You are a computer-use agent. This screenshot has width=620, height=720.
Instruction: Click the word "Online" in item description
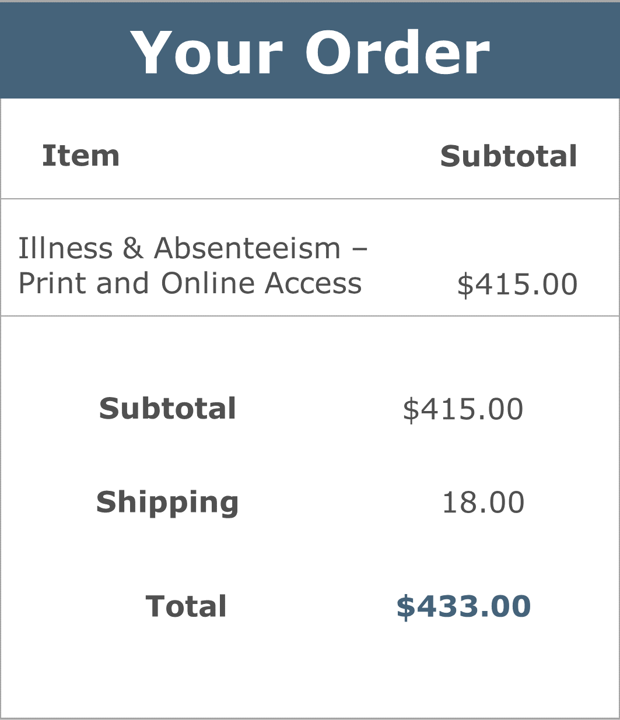pos(209,283)
